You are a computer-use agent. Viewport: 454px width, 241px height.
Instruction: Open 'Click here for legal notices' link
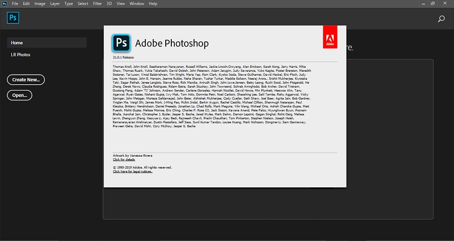tap(133, 171)
